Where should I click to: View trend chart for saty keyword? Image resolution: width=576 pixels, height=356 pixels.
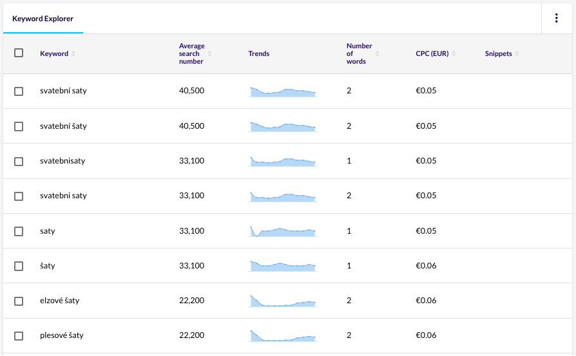tap(282, 231)
